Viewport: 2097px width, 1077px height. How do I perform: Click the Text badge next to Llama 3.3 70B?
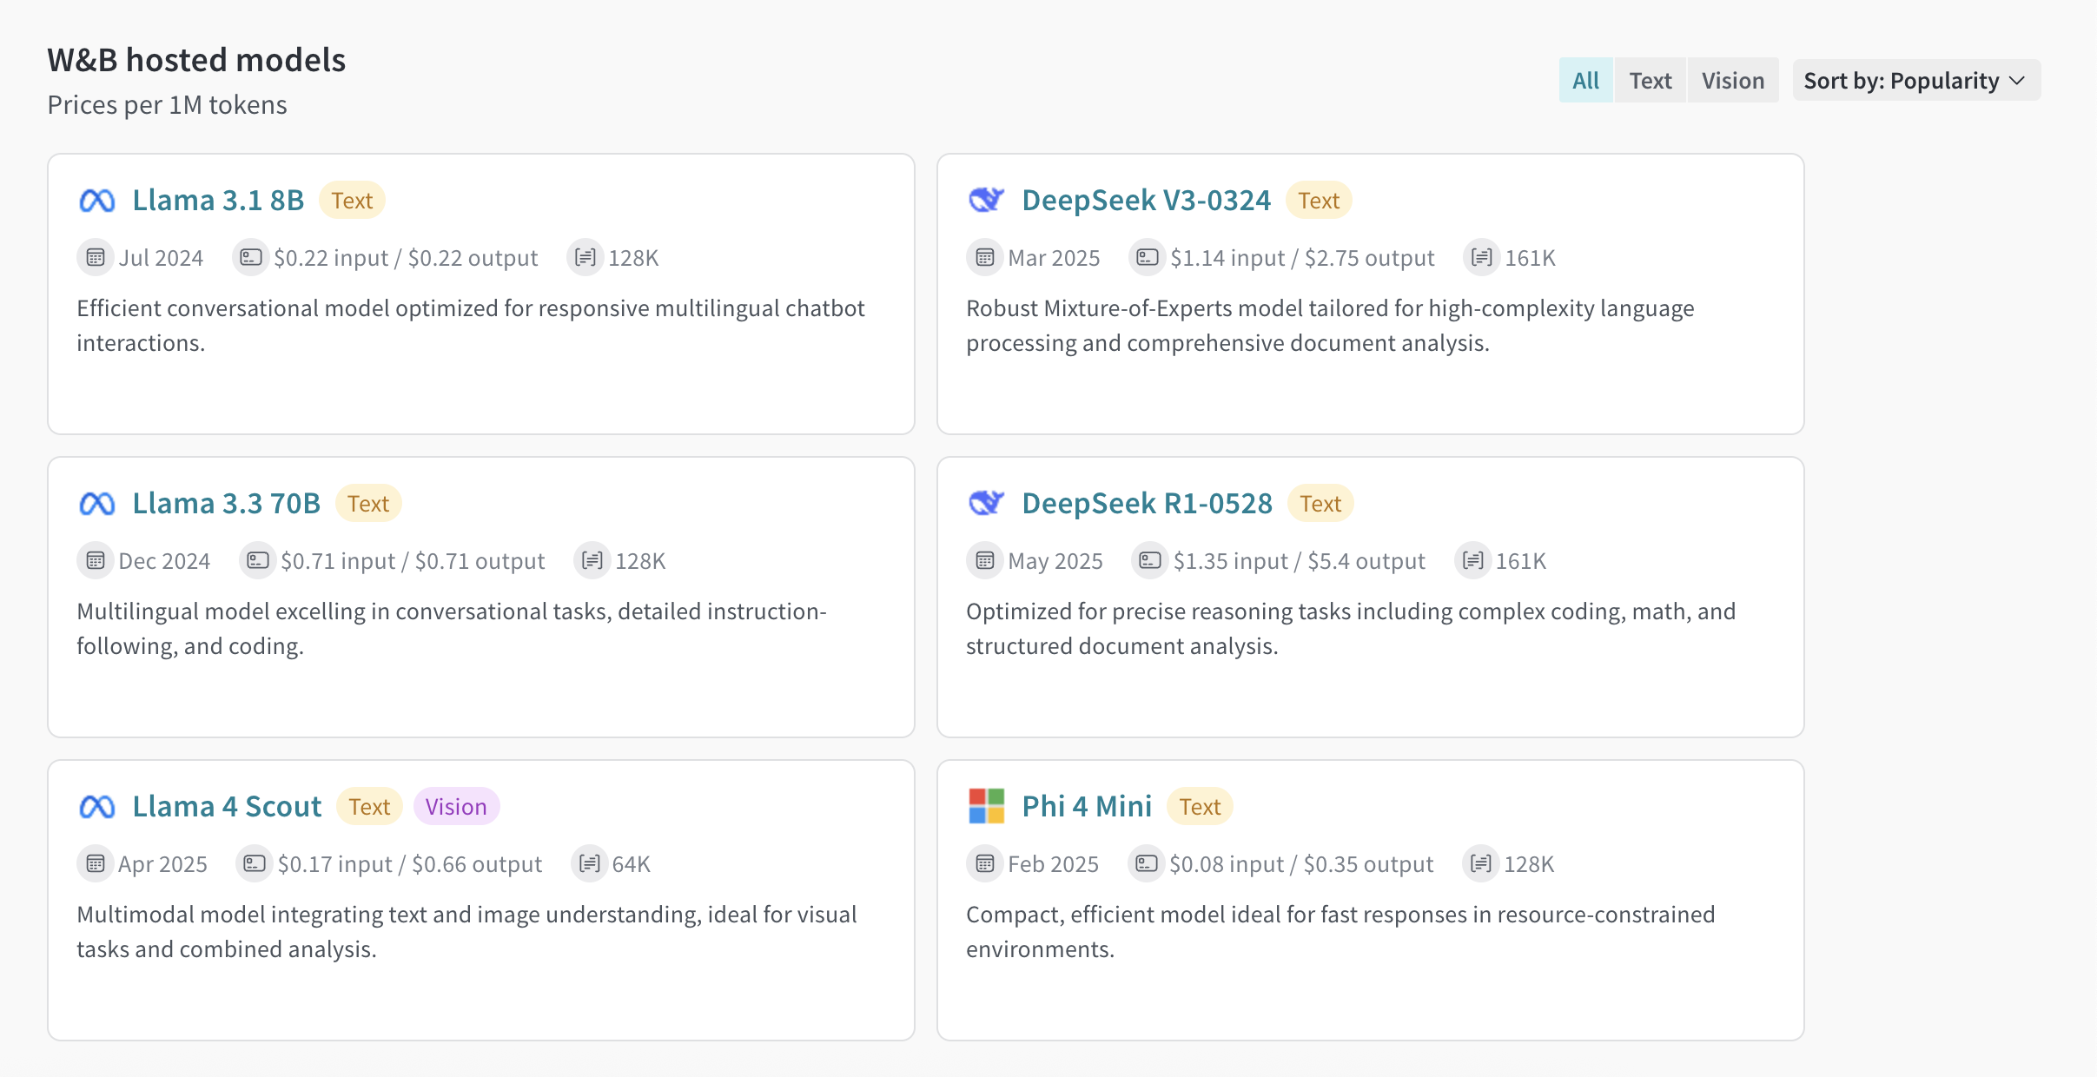pyautogui.click(x=368, y=504)
